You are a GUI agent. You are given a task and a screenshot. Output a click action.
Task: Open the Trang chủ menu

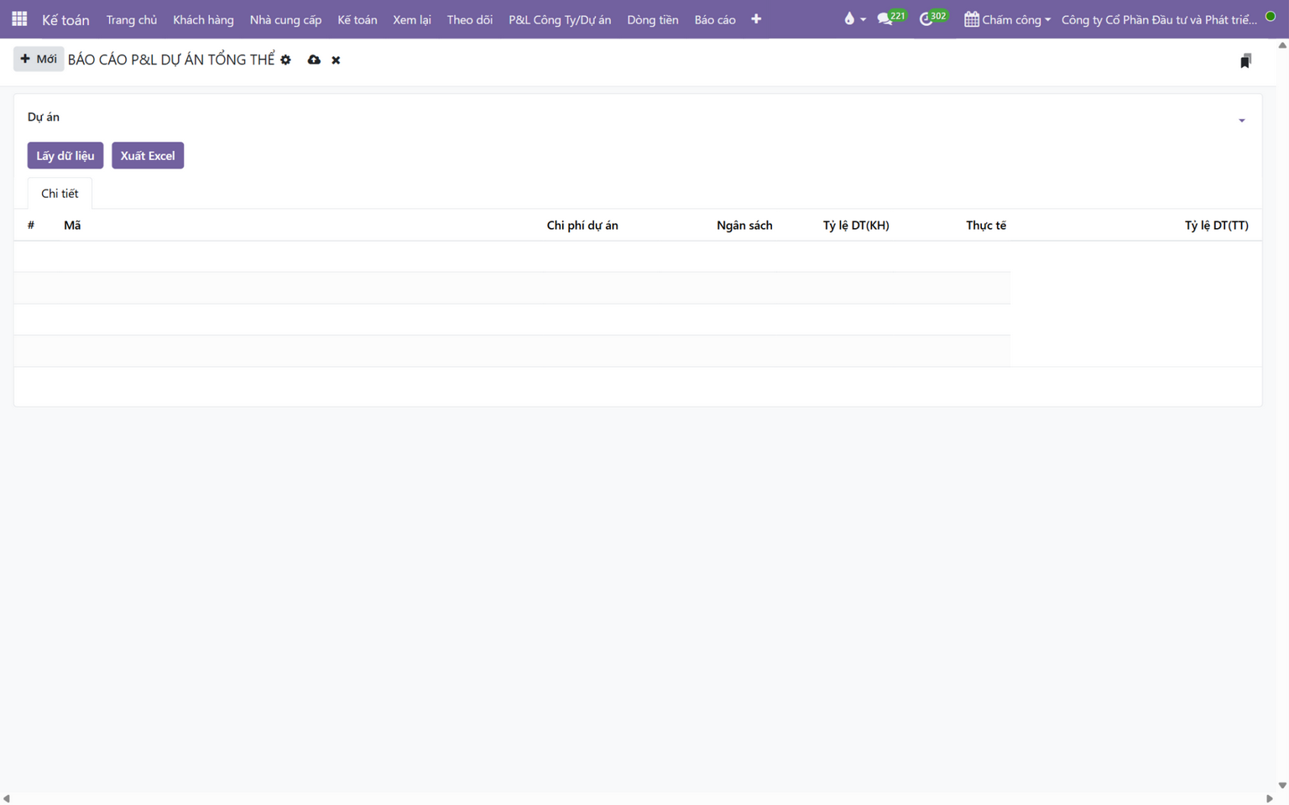[132, 19]
